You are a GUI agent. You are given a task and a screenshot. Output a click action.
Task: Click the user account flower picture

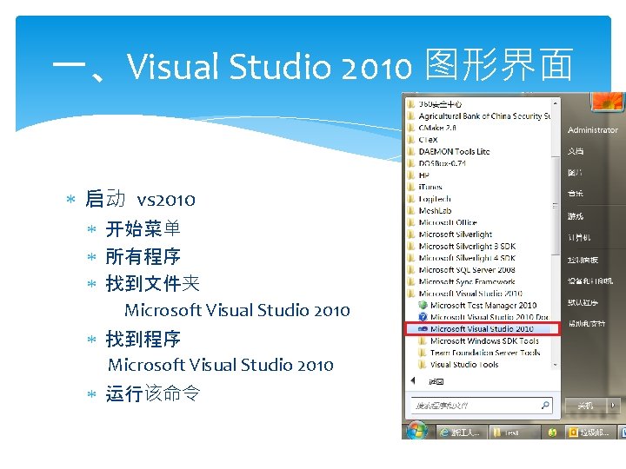pos(607,101)
